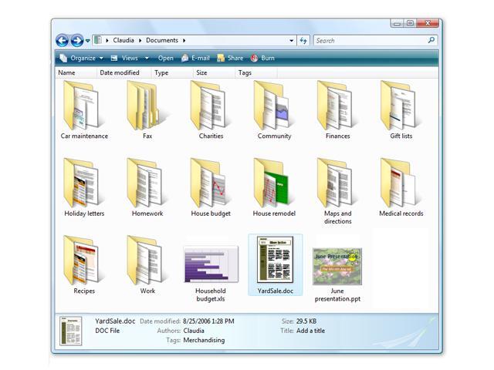This screenshot has width=494, height=370.
Task: Click the Tags column header
Action: point(245,72)
